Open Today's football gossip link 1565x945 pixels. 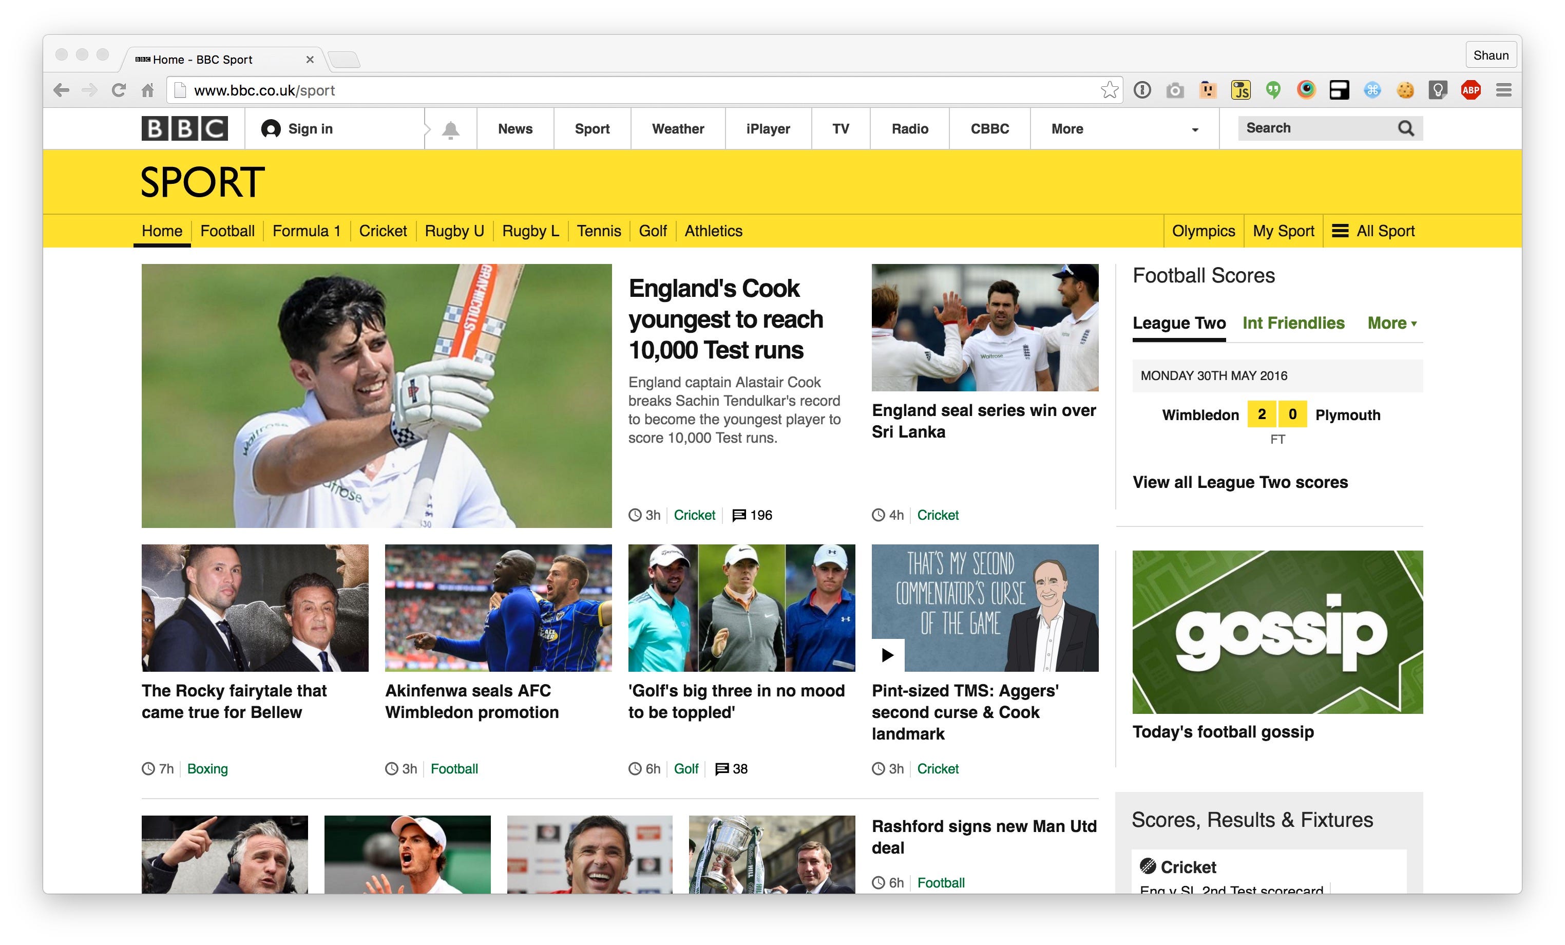pyautogui.click(x=1223, y=732)
